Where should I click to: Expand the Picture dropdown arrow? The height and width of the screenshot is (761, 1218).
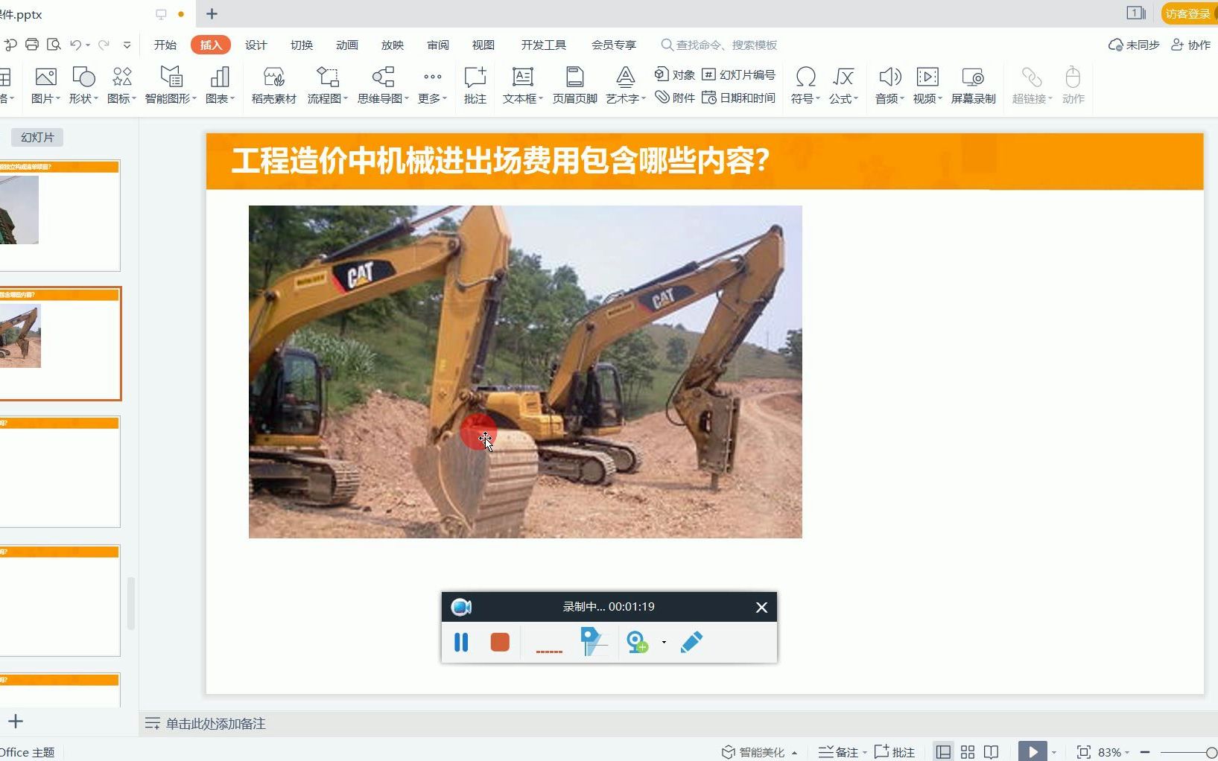pos(58,98)
